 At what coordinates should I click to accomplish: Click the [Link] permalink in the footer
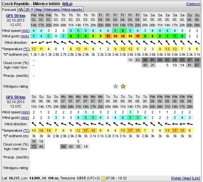coord(196,178)
